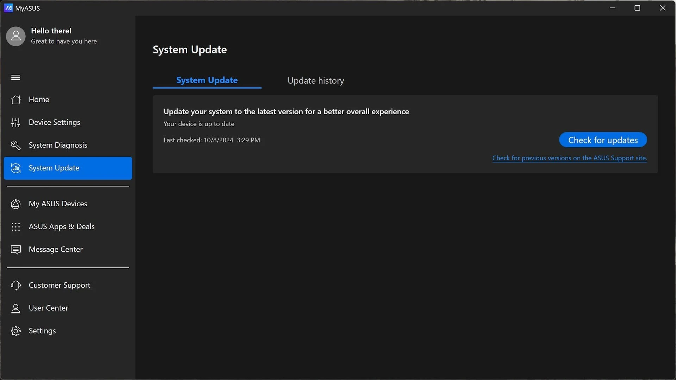
Task: Click the 'Update your system to the latest version' heading
Action: point(286,111)
